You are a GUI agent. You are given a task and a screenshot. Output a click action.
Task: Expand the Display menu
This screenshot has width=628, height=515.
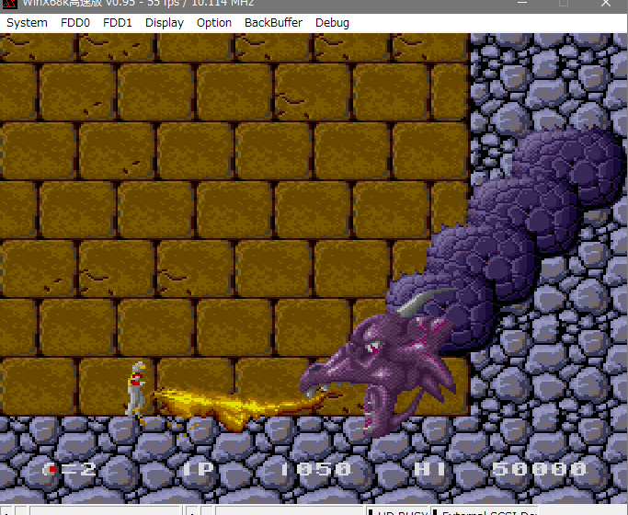[164, 22]
